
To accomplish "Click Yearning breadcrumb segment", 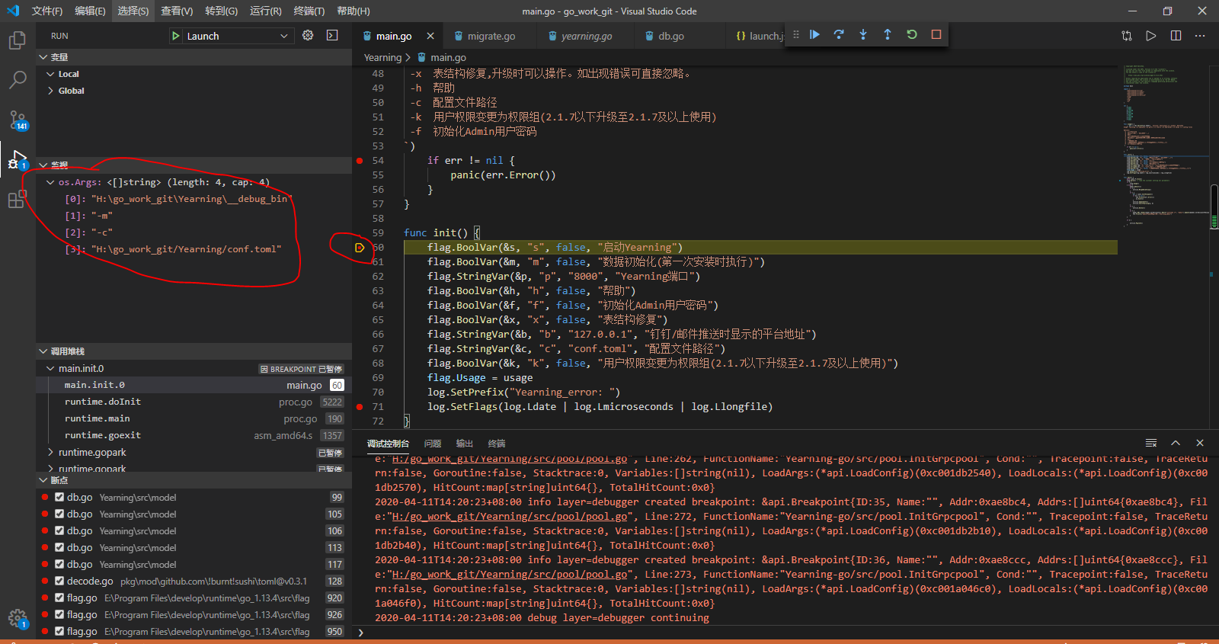I will (382, 57).
